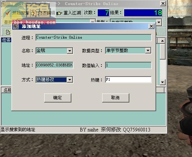Close the 添加地址 dialog
Screen dimensions: 192x157
(x=151, y=26)
